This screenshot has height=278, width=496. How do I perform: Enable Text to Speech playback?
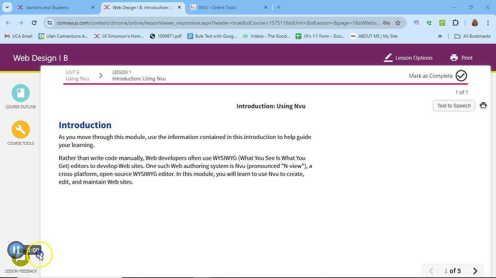pos(454,105)
